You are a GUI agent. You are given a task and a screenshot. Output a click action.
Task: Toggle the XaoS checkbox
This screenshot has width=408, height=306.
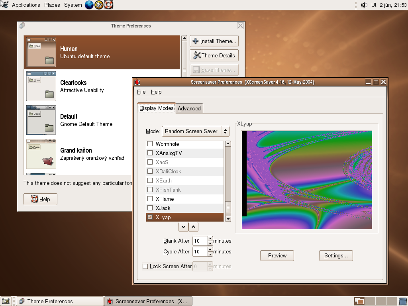pos(150,162)
